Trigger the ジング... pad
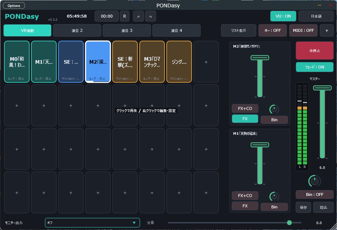Screen dimensions: 337x230 179,62
